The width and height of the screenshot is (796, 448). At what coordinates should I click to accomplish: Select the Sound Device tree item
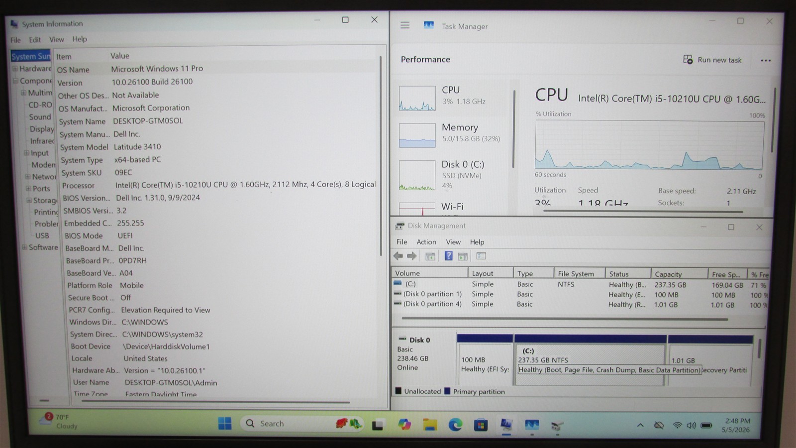[40, 117]
